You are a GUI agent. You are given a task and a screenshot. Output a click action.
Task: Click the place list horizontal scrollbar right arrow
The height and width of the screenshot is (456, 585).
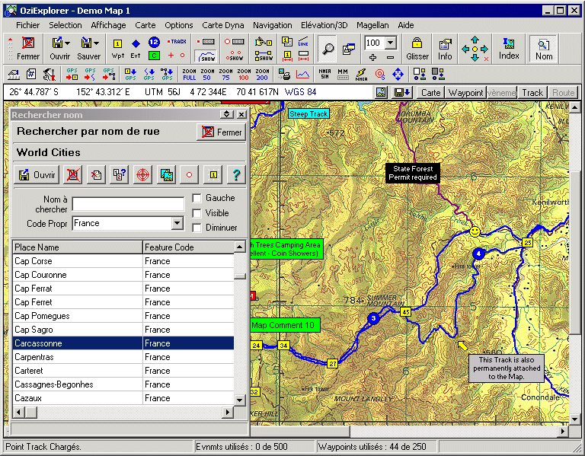tap(227, 413)
